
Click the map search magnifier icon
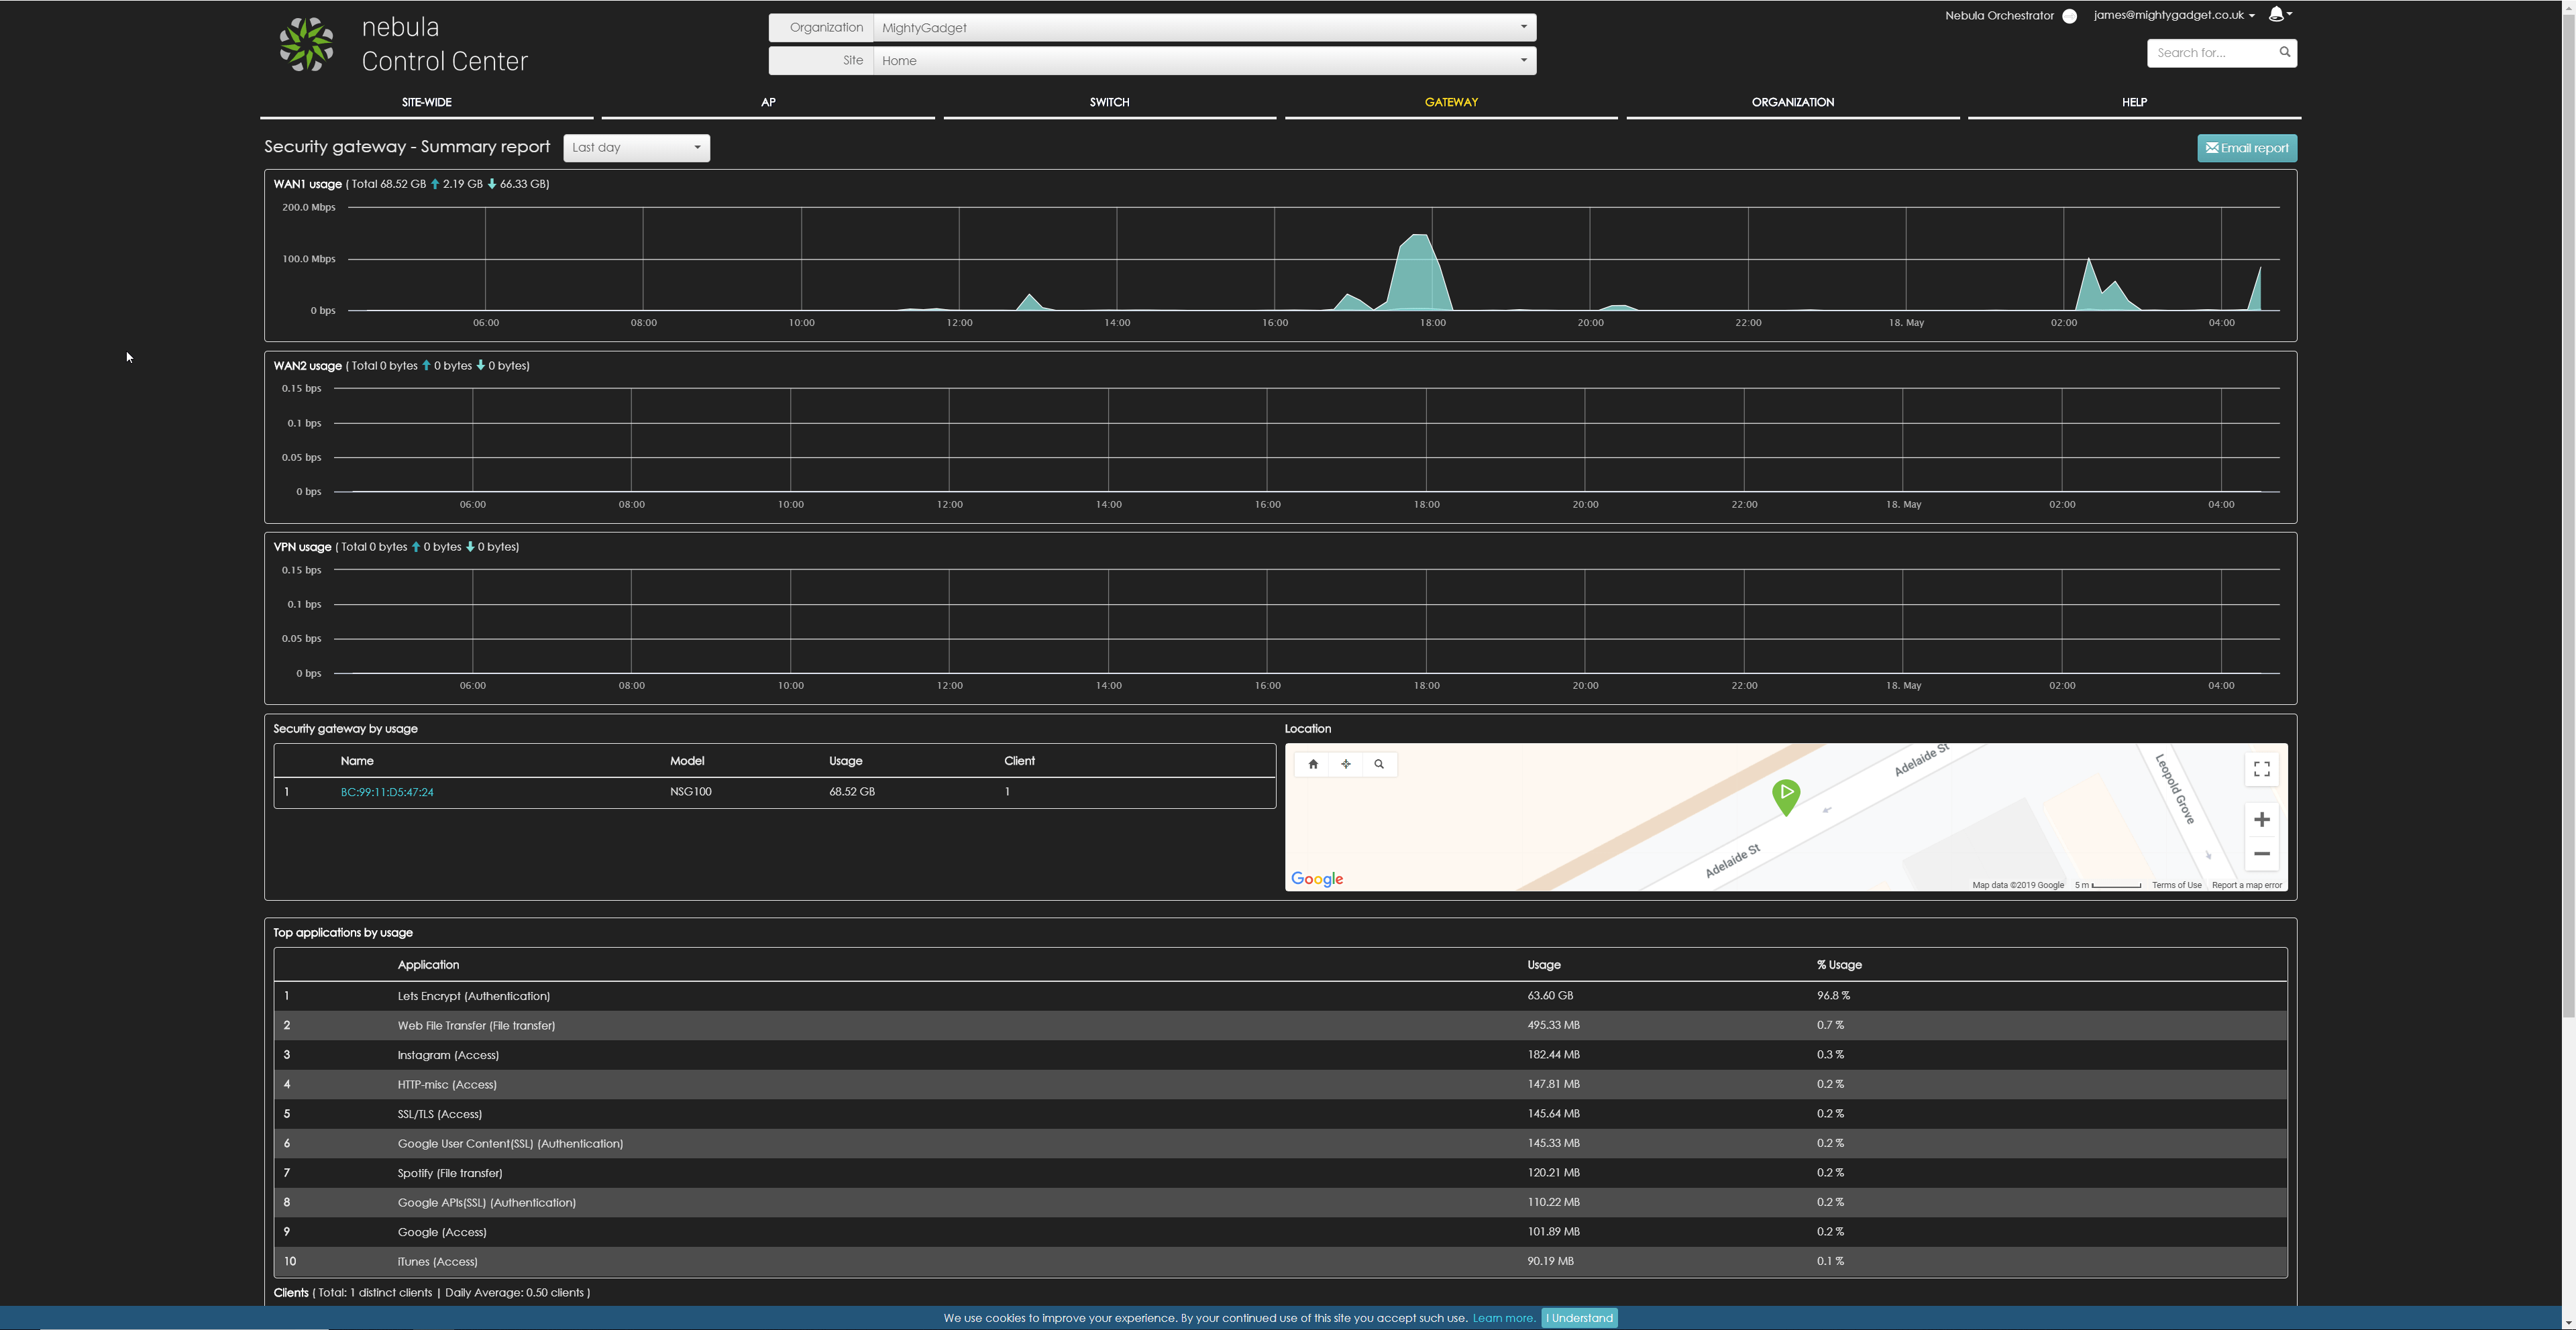pos(1379,764)
